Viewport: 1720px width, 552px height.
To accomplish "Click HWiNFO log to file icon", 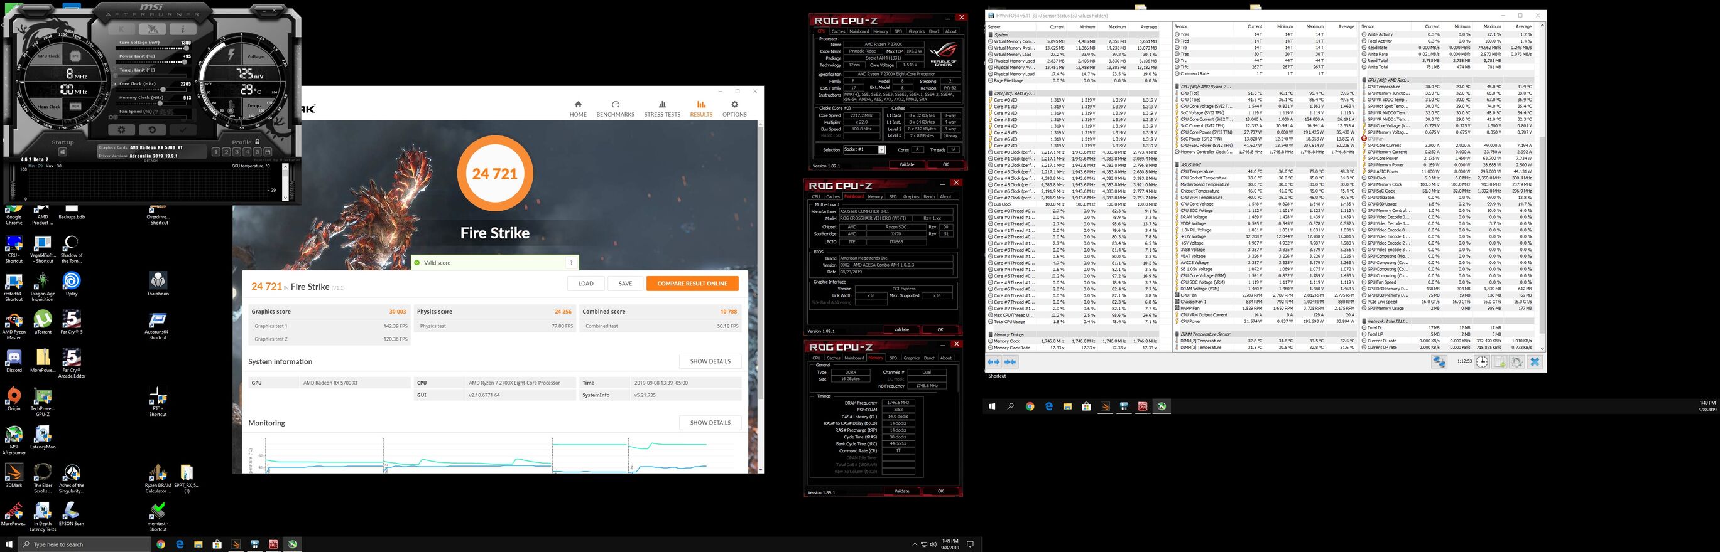I will [x=1500, y=362].
